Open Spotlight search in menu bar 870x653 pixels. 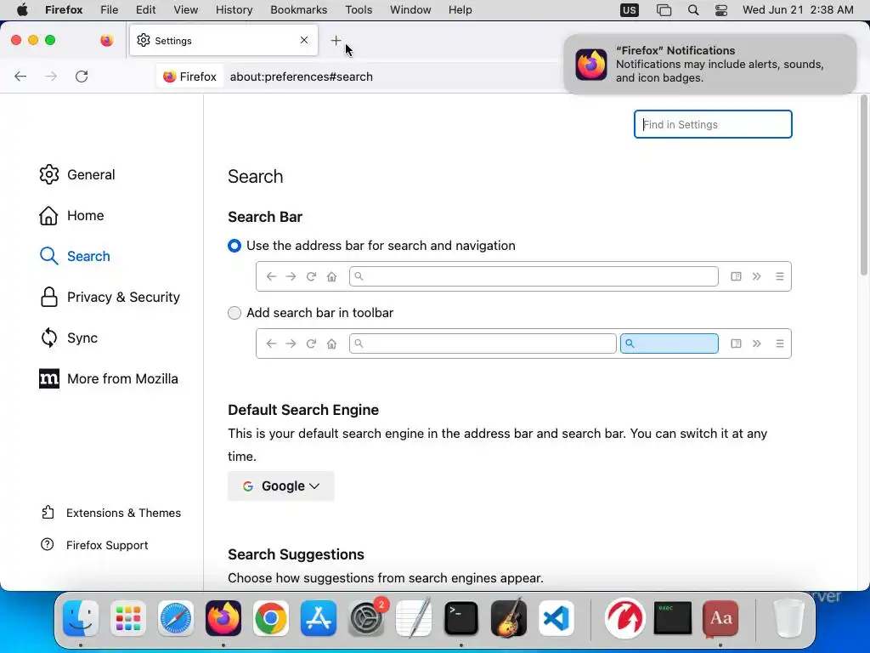click(x=693, y=10)
